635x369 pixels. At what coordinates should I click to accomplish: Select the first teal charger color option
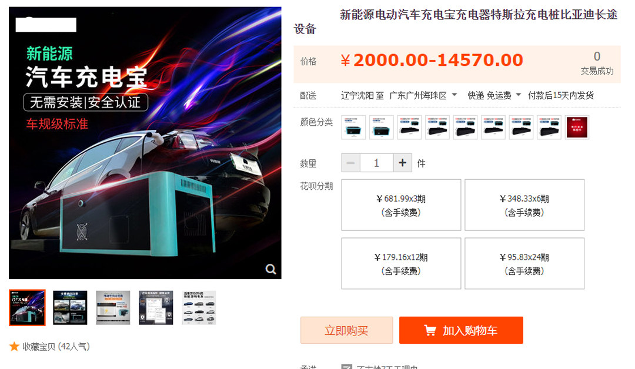pyautogui.click(x=353, y=127)
